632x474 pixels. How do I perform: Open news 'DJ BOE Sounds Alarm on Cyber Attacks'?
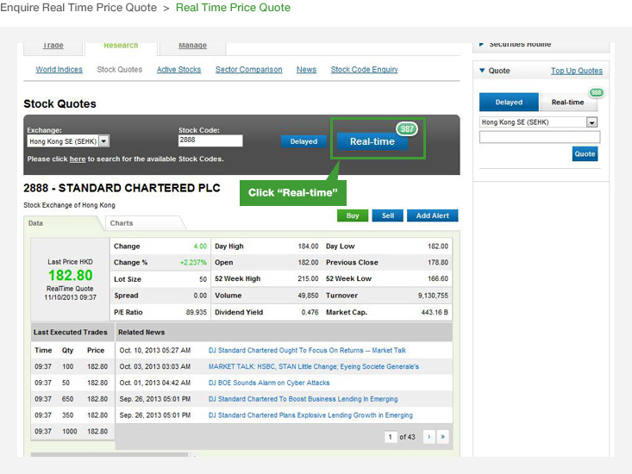point(269,383)
